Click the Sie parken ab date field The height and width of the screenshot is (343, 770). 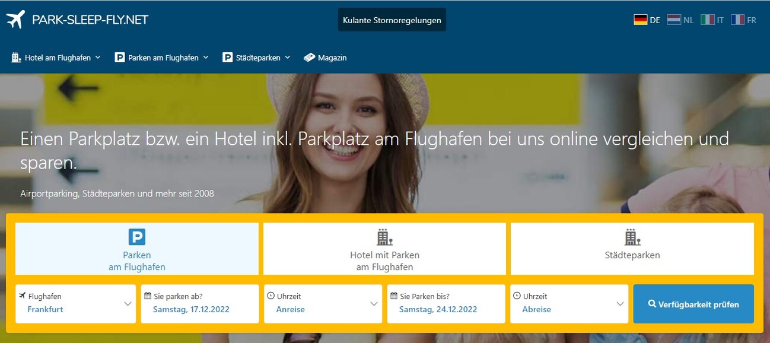[x=199, y=304]
